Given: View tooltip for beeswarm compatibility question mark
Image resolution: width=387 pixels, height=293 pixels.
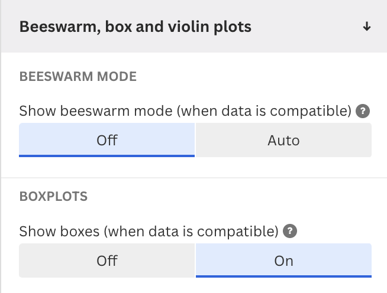Looking at the screenshot, I should (363, 111).
